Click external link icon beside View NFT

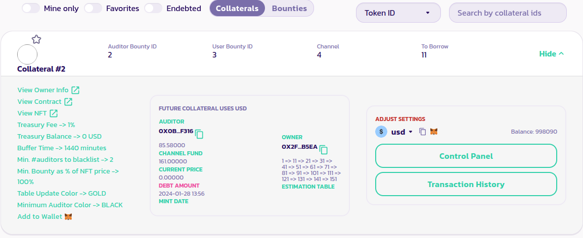[54, 113]
